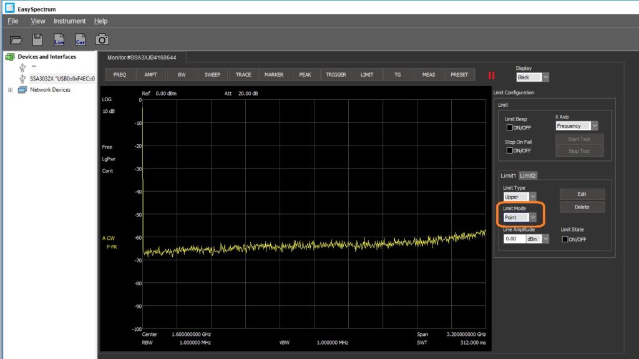
Task: Pause the sweep with red pause icon
Action: [x=491, y=76]
